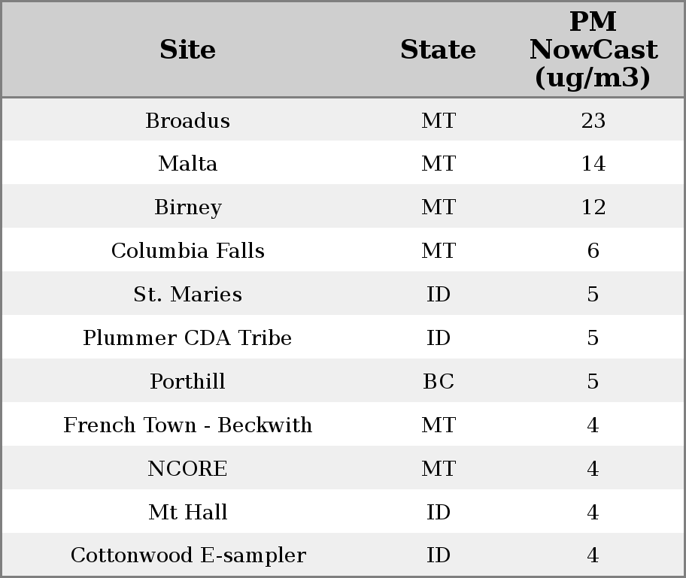Select the Malta site cell
The height and width of the screenshot is (578, 686).
(187, 164)
